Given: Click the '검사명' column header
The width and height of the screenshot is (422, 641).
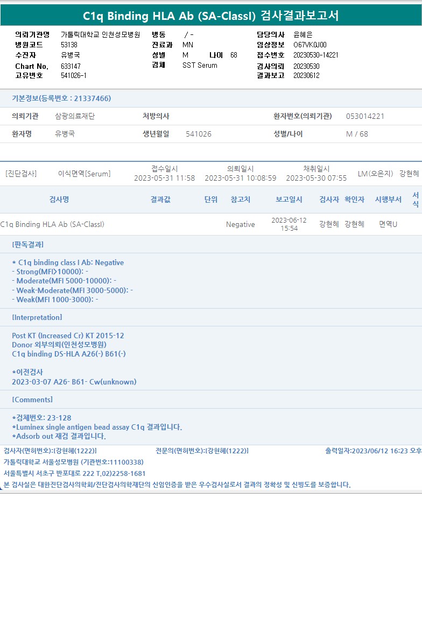Looking at the screenshot, I should [x=59, y=200].
